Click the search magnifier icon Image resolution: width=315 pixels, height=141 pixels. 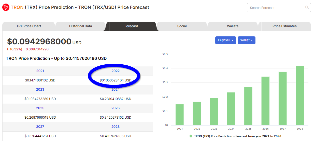click(x=307, y=8)
